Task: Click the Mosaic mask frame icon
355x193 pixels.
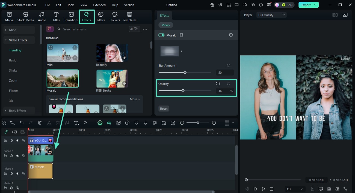Action: pyautogui.click(x=181, y=35)
